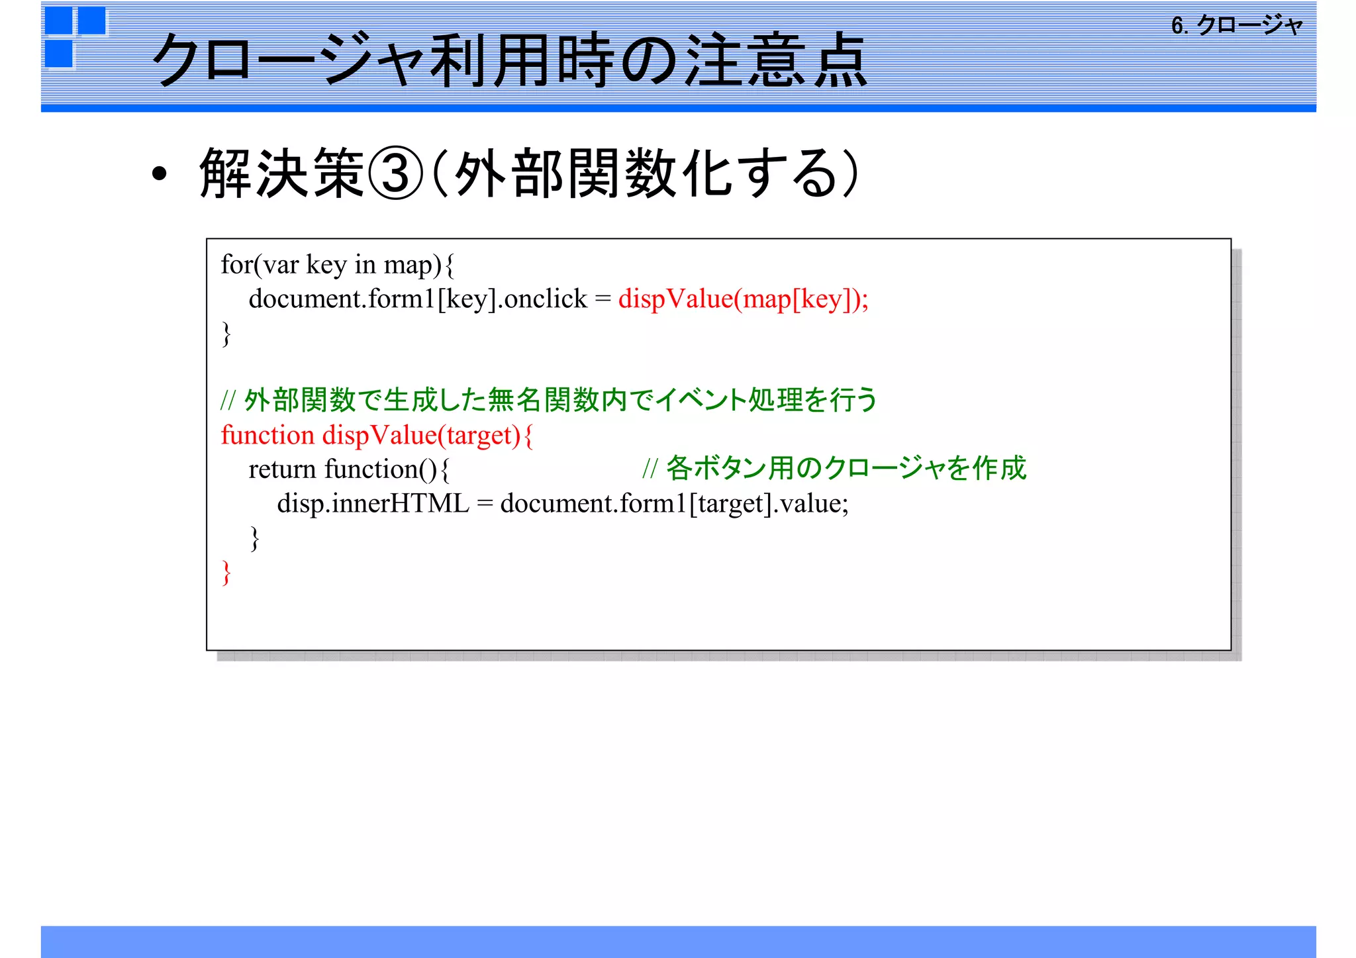
Task: Click the red dispValue(map[key]); call
Action: click(x=743, y=299)
